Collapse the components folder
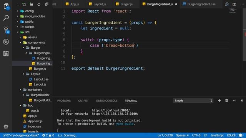 [20, 43]
